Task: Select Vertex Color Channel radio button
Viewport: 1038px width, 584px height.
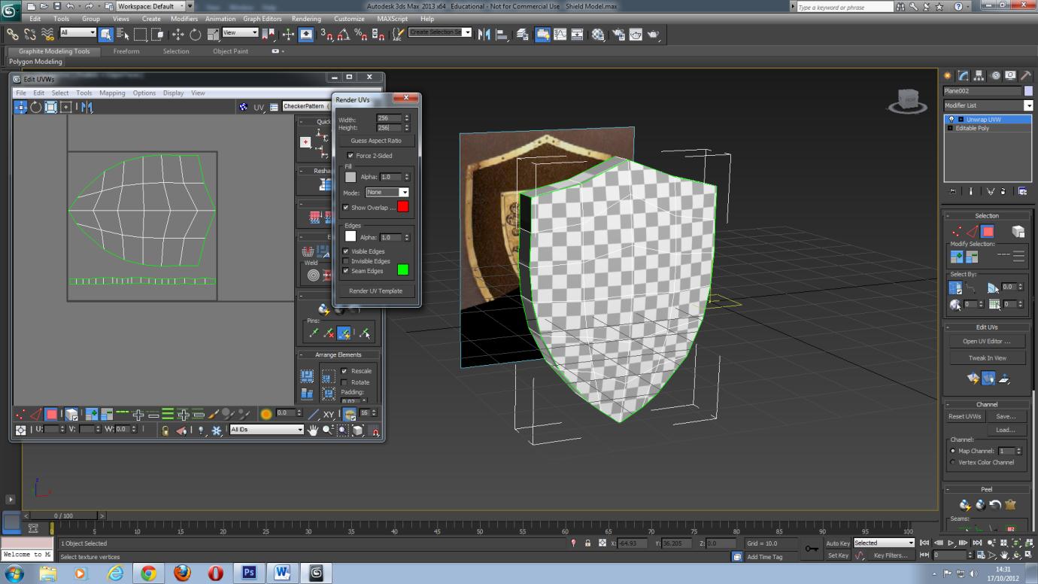Action: [x=953, y=462]
